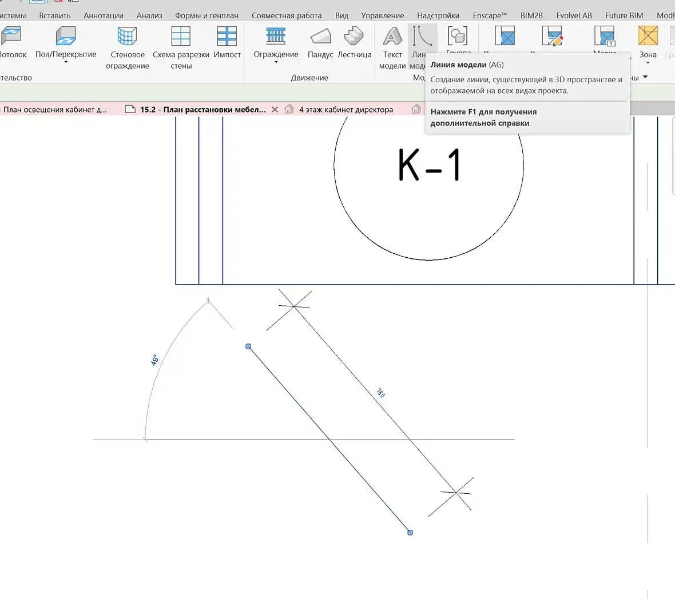Select the room tool icon without badge or pencil
The width and height of the screenshot is (675, 599).
pyautogui.click(x=505, y=36)
